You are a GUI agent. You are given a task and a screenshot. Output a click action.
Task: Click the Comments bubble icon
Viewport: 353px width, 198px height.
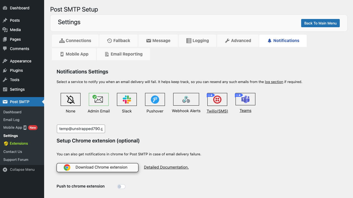tap(5, 49)
